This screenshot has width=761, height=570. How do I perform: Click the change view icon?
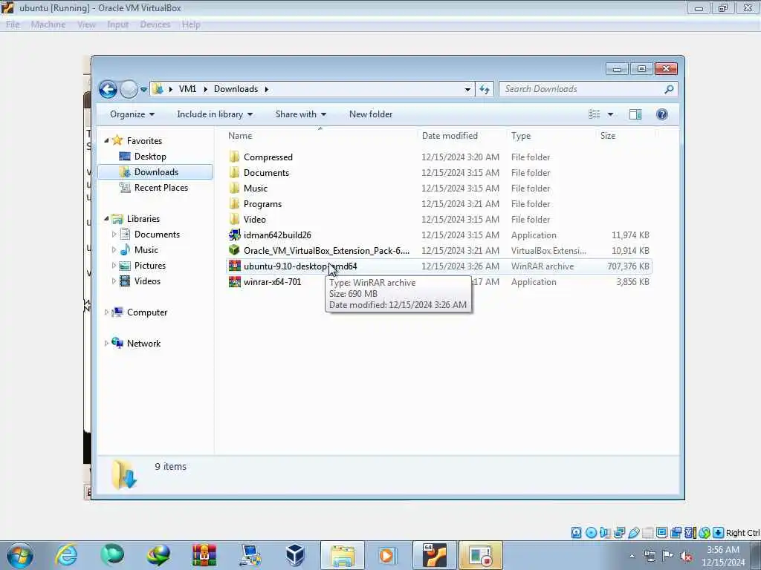[x=594, y=114]
